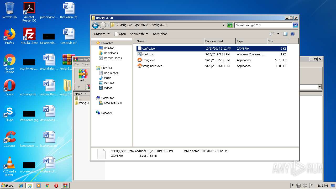
Task: Click the search magnifier icon
Action: click(295, 25)
